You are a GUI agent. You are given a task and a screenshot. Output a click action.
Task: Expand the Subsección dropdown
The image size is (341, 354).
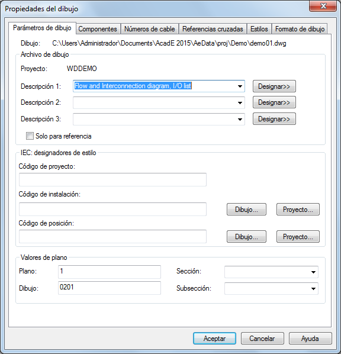click(313, 288)
